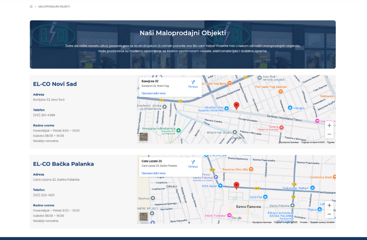Select Gostionica Srem restaurant marker
The width and height of the screenshot is (367, 240).
pyautogui.click(x=334, y=177)
